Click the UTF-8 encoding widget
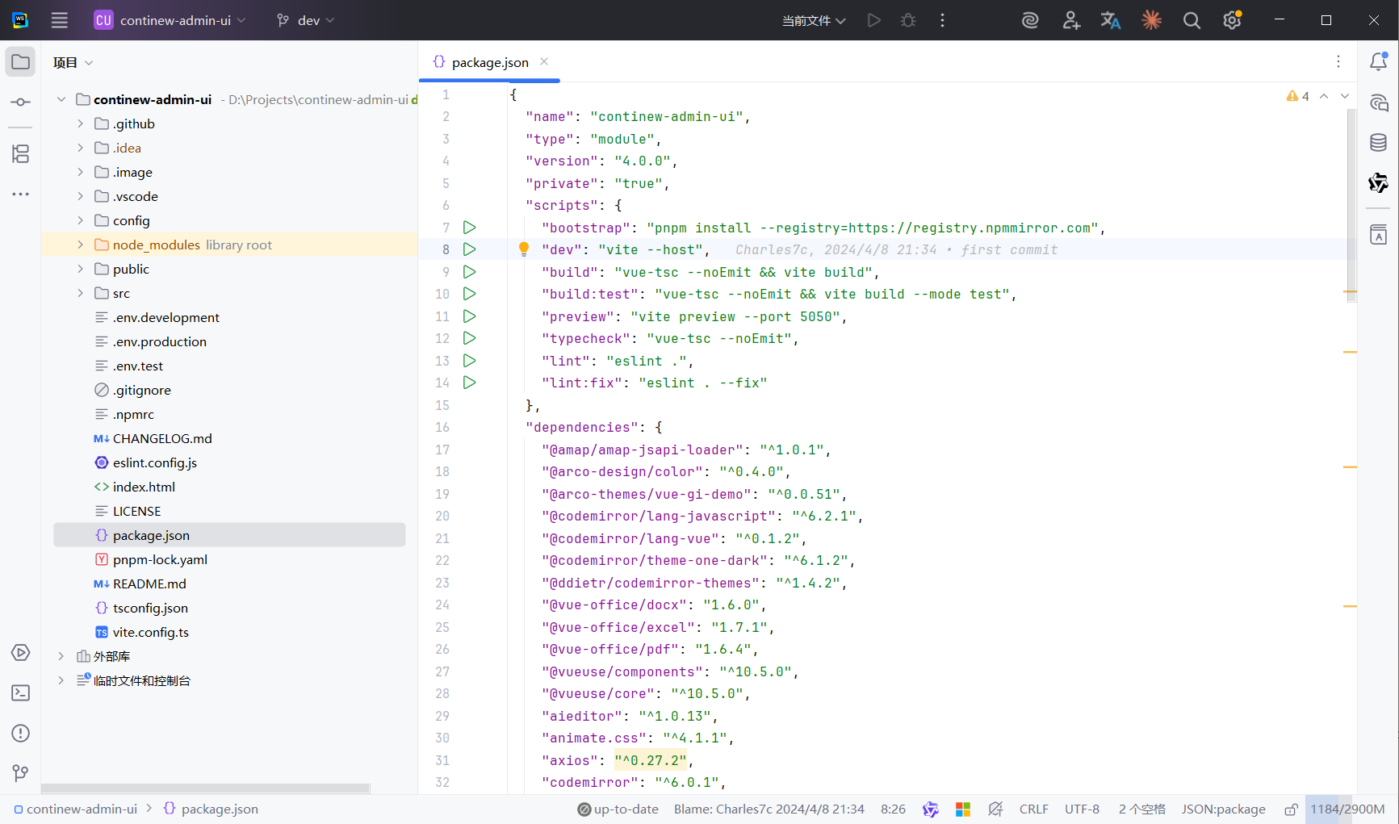This screenshot has width=1399, height=824. click(x=1082, y=809)
